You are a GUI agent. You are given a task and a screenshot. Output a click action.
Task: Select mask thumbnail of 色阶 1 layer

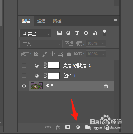[54, 76]
